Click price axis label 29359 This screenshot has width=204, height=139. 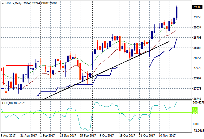click(x=197, y=17)
